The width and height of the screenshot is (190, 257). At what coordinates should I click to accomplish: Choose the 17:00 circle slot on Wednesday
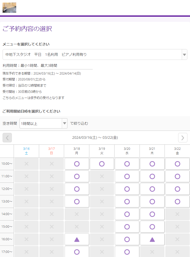(x=127, y=252)
